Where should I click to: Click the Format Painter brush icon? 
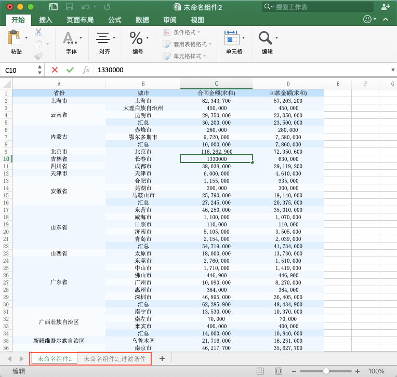coord(38,56)
